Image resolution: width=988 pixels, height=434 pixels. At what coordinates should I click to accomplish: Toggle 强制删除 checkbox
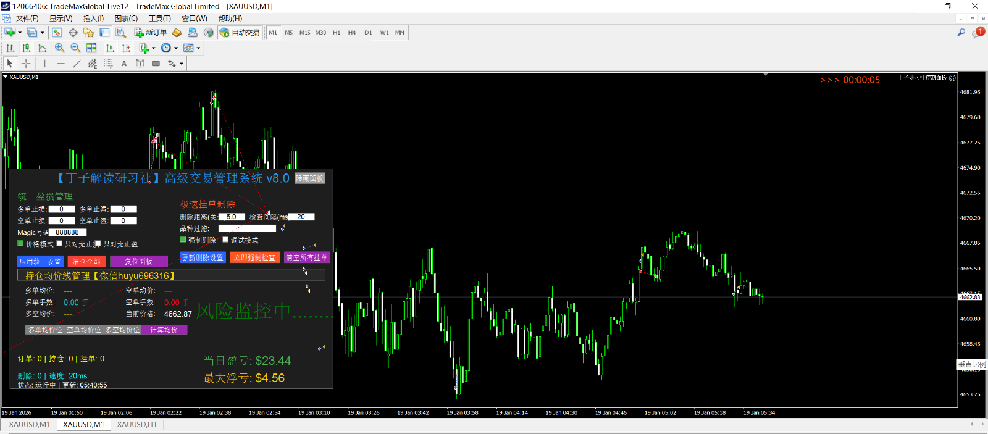tap(183, 240)
